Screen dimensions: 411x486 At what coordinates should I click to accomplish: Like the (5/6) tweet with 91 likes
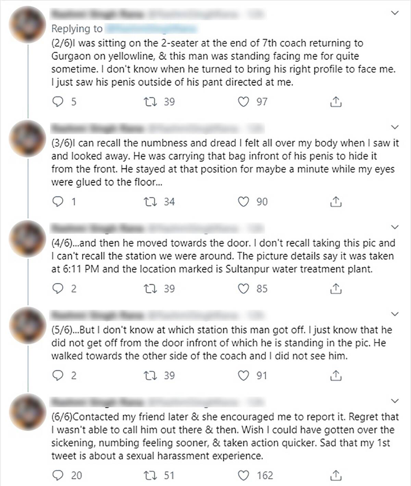pyautogui.click(x=243, y=375)
